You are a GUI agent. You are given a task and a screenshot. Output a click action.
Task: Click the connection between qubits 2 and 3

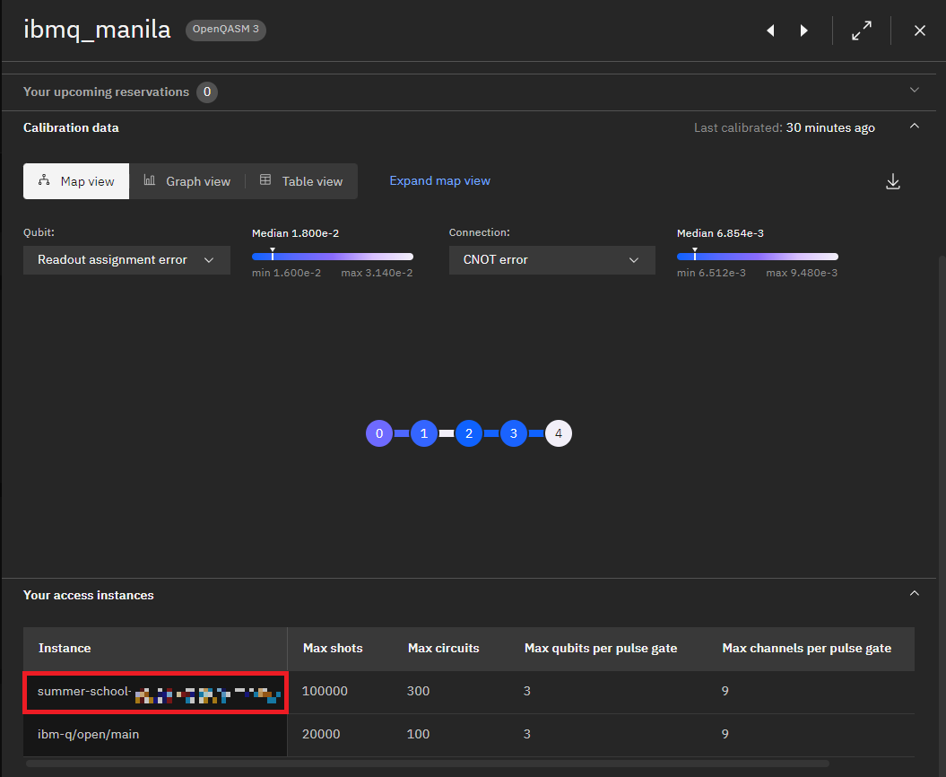[491, 433]
